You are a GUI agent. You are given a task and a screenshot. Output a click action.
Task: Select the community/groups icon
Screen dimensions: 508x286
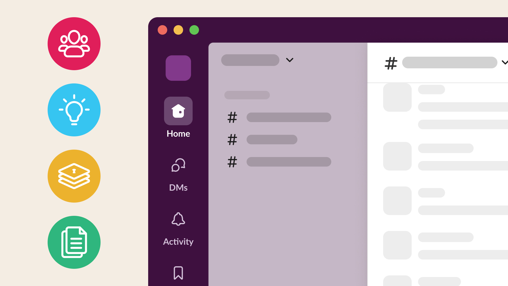[x=74, y=44]
